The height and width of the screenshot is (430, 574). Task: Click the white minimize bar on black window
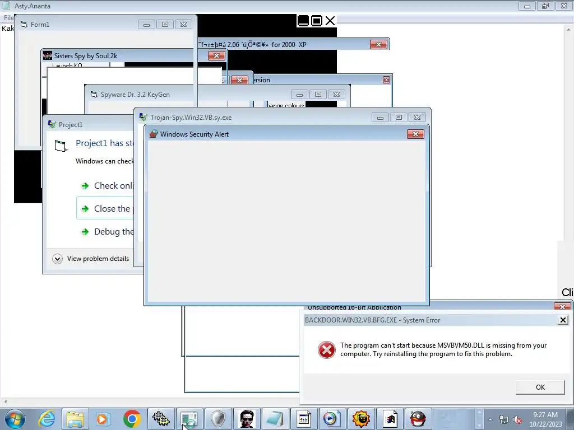(x=303, y=21)
